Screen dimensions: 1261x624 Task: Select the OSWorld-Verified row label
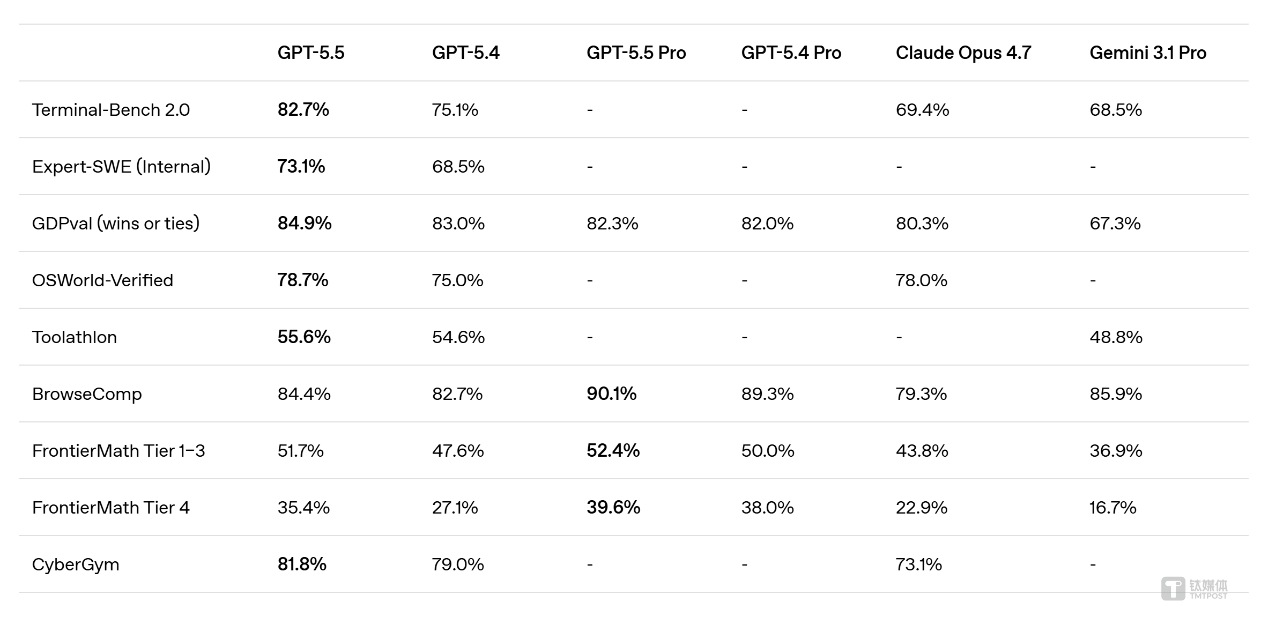click(102, 280)
